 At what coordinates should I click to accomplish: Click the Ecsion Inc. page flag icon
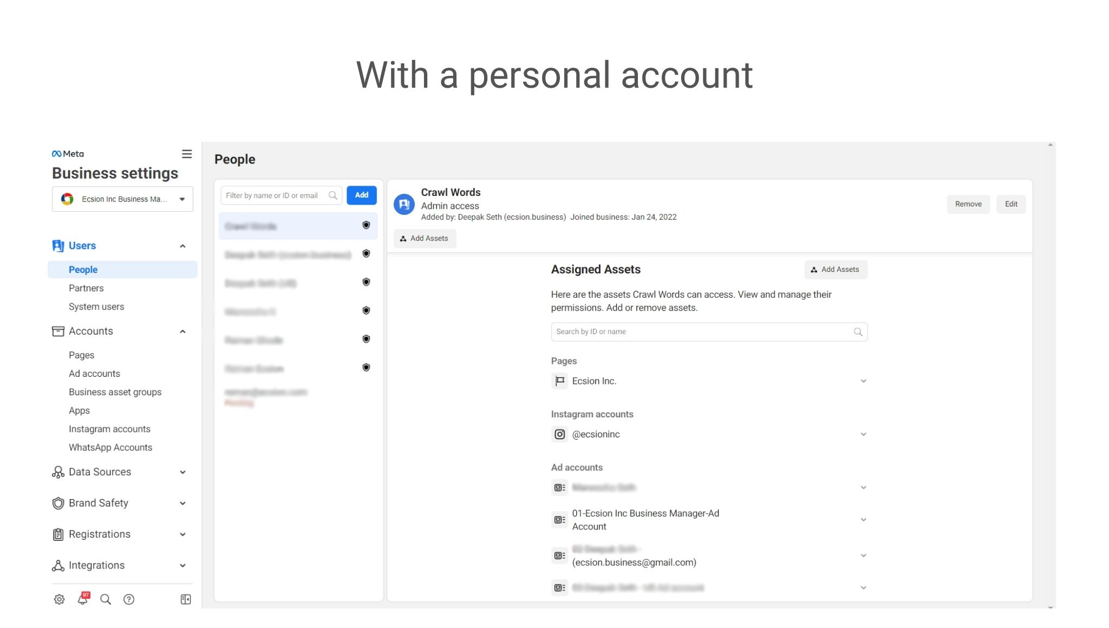pyautogui.click(x=559, y=381)
